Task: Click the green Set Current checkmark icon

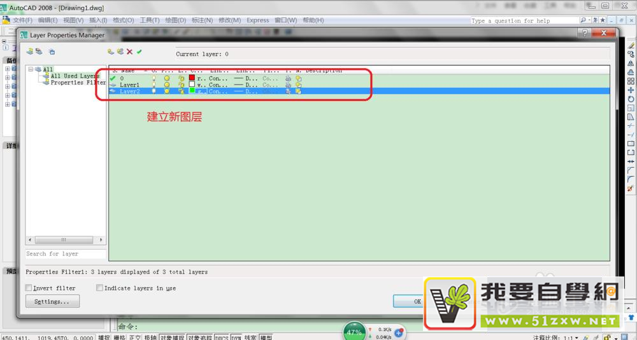Action: (x=140, y=51)
